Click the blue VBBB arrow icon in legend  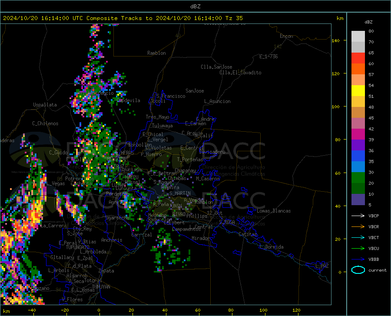click(358, 259)
